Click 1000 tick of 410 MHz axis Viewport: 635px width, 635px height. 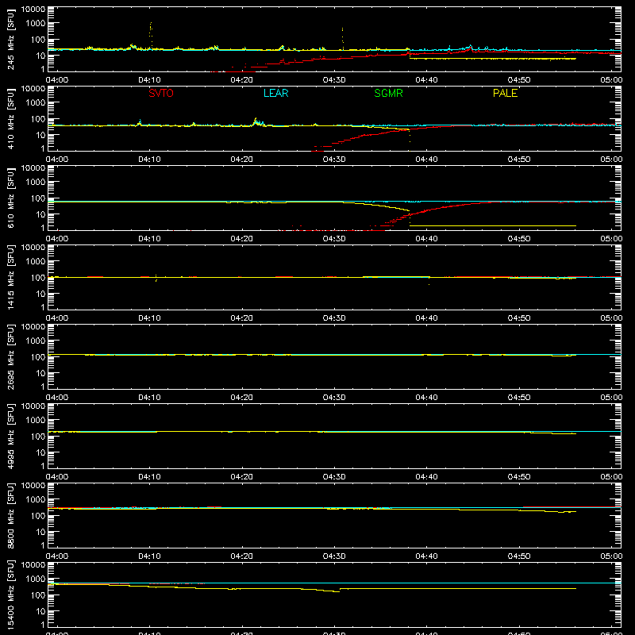[x=36, y=102]
